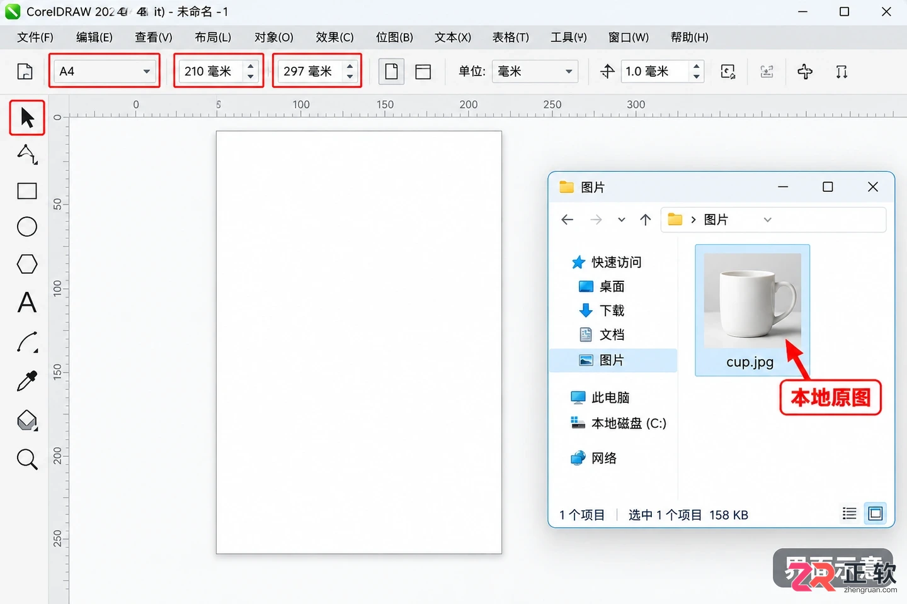Image resolution: width=907 pixels, height=604 pixels.
Task: Select the Rectangle tool
Action: [27, 191]
